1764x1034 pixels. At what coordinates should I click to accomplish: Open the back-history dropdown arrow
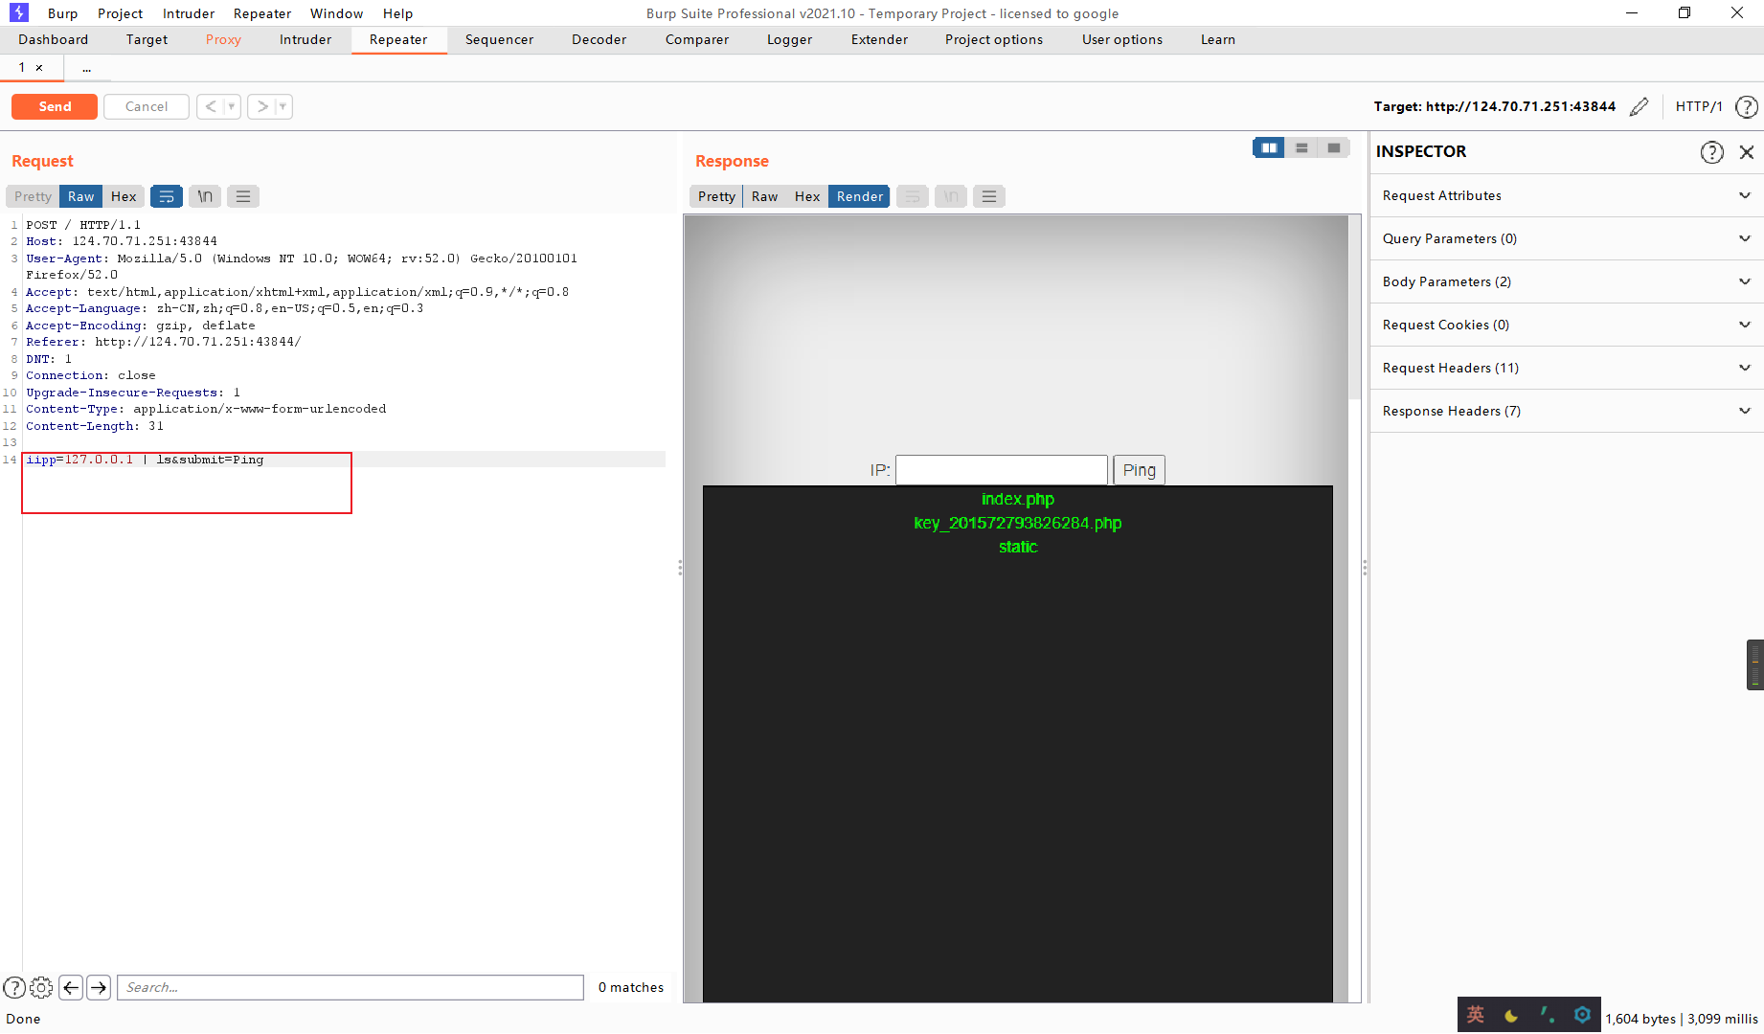pos(229,106)
